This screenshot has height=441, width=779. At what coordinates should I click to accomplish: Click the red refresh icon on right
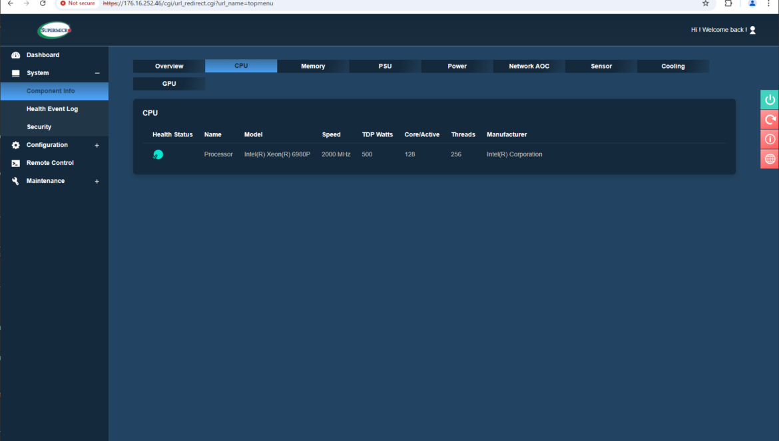pyautogui.click(x=770, y=120)
